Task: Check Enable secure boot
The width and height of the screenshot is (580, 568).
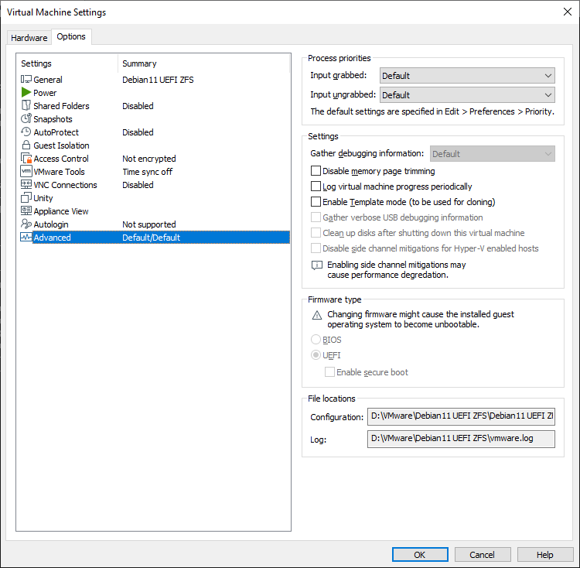Action: (329, 372)
